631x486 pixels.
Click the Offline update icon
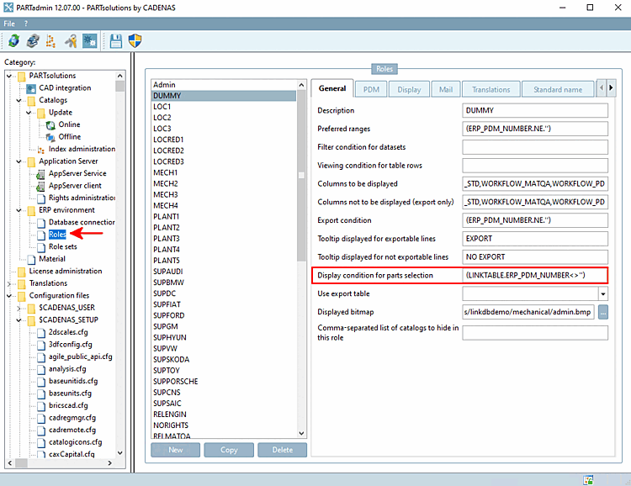(x=50, y=137)
